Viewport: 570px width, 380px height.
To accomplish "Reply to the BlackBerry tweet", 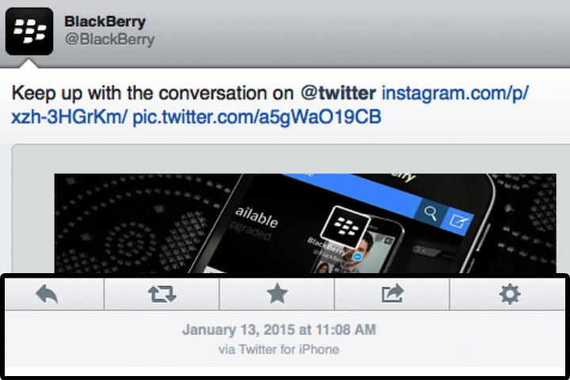I will (47, 294).
